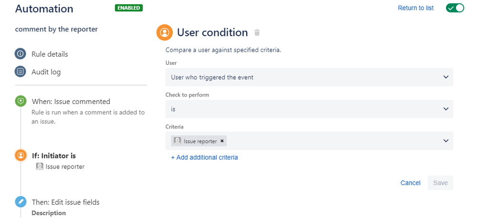
Task: Open the Criteria dropdown arrow
Action: pyautogui.click(x=445, y=141)
